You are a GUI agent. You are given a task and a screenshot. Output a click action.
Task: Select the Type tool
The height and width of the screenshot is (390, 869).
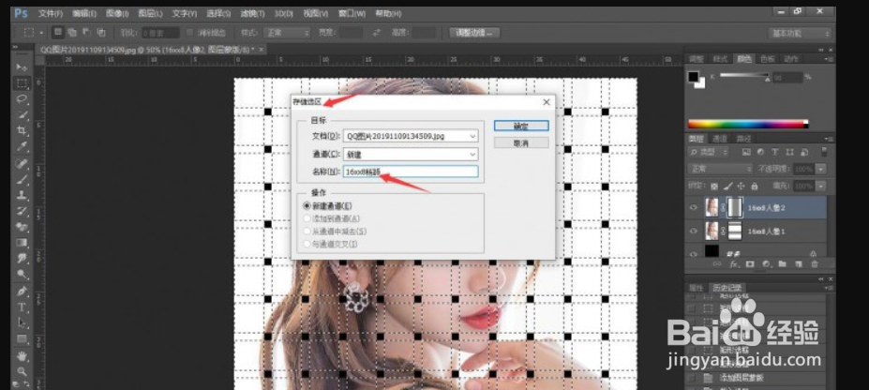pos(22,307)
